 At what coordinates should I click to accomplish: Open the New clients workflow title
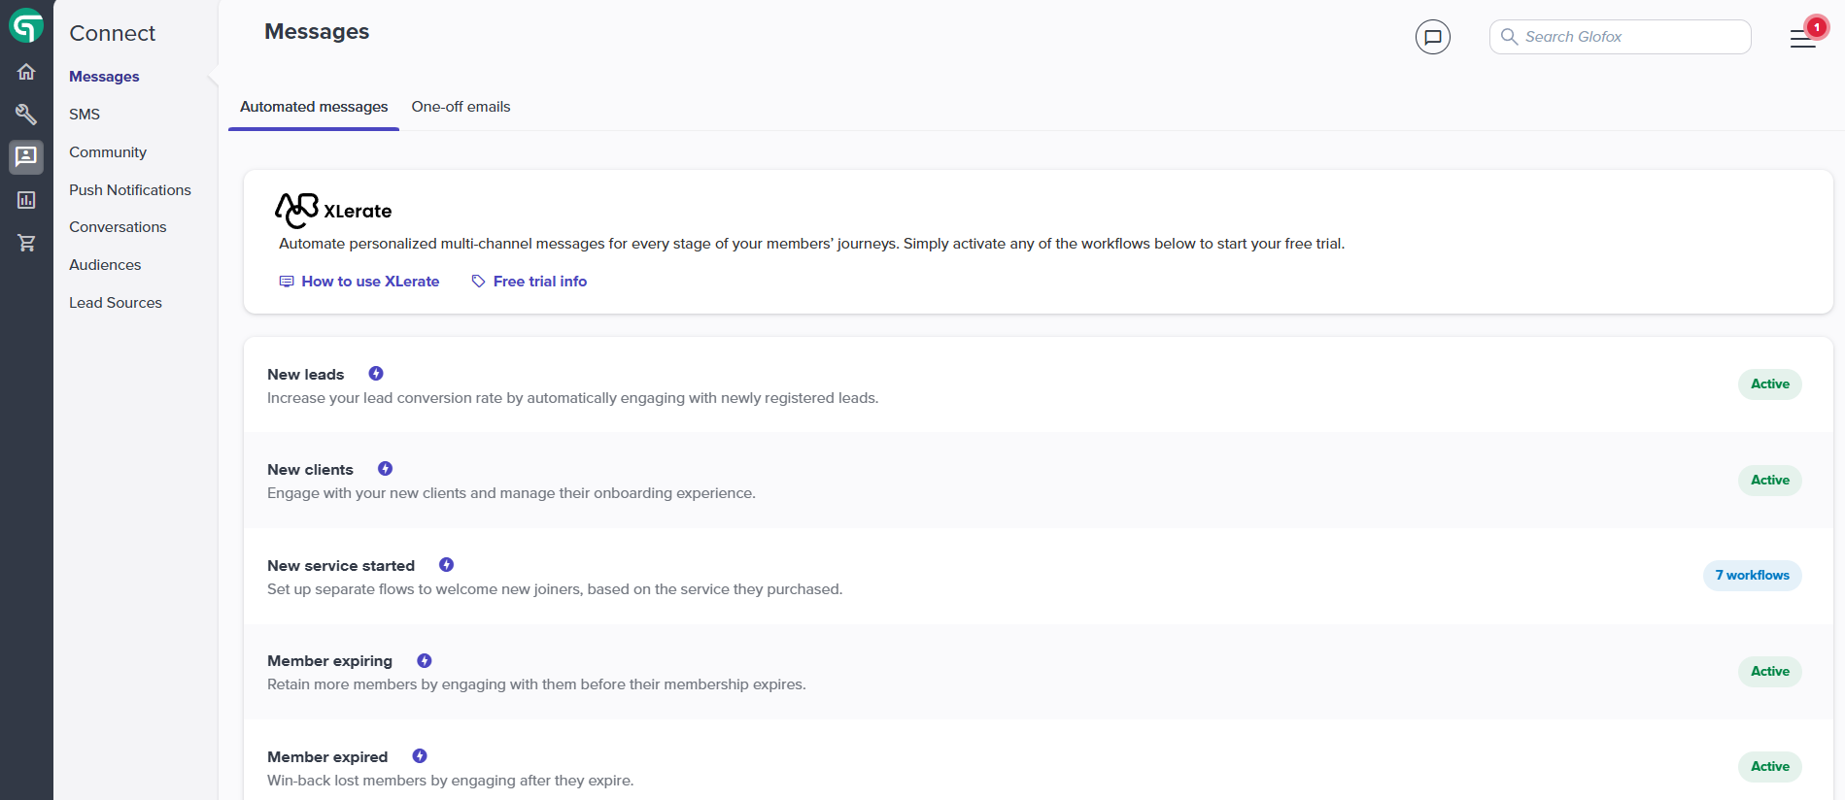click(x=310, y=470)
